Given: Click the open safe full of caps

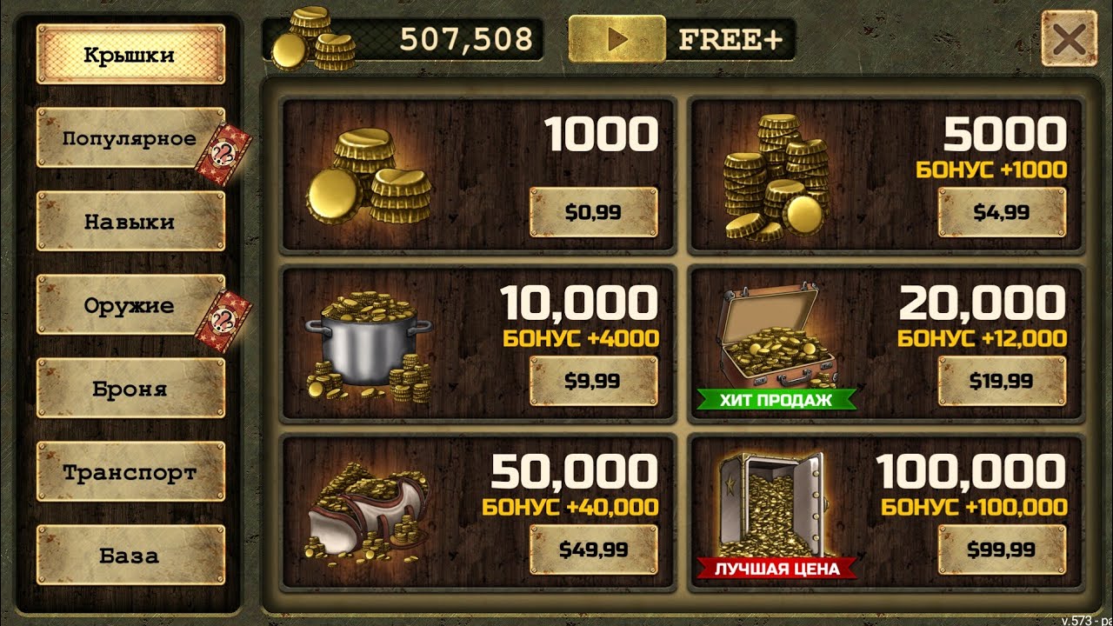Looking at the screenshot, I should click(x=771, y=504).
